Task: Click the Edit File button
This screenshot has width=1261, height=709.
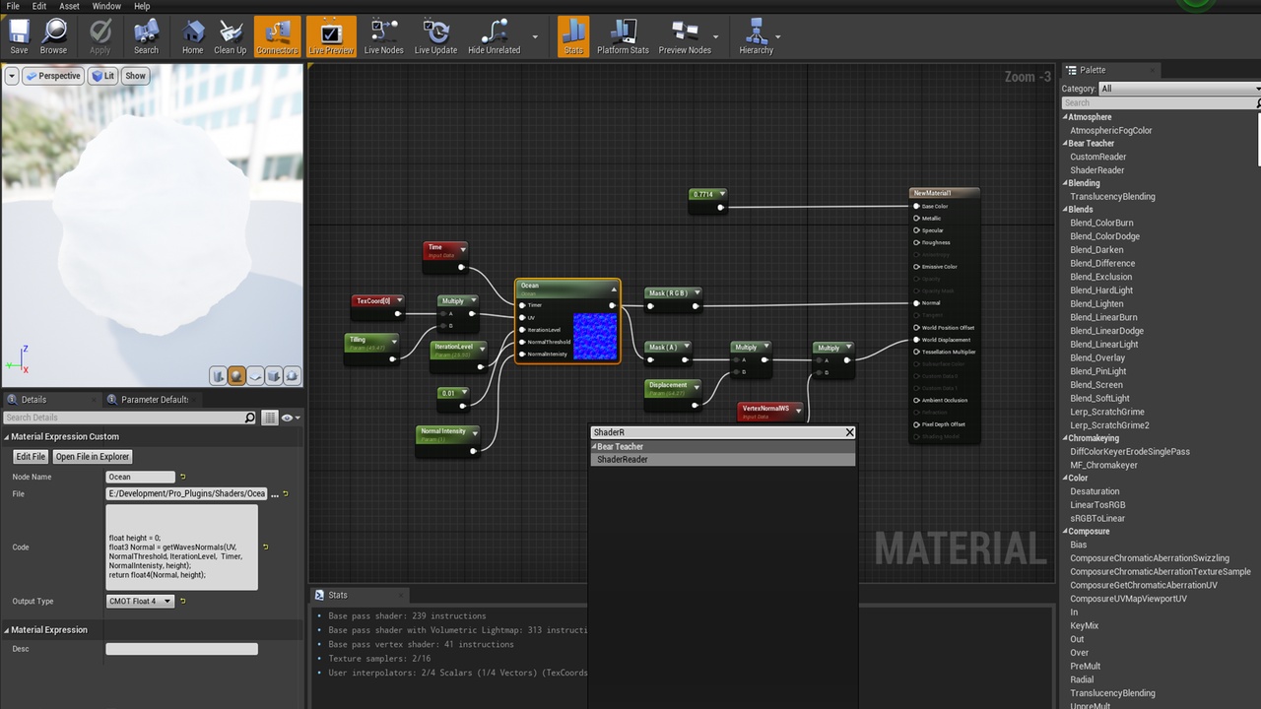Action: [x=31, y=457]
